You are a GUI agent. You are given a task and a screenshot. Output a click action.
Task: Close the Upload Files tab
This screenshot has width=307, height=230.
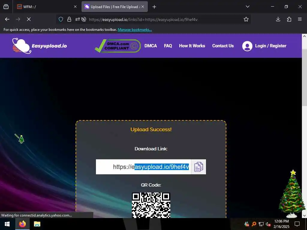143,7
